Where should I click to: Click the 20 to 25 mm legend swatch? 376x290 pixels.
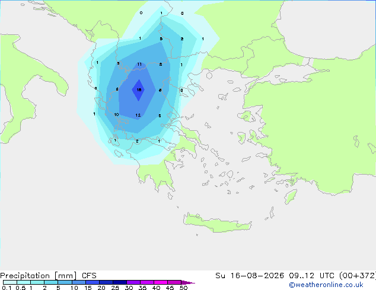pyautogui.click(x=106, y=282)
